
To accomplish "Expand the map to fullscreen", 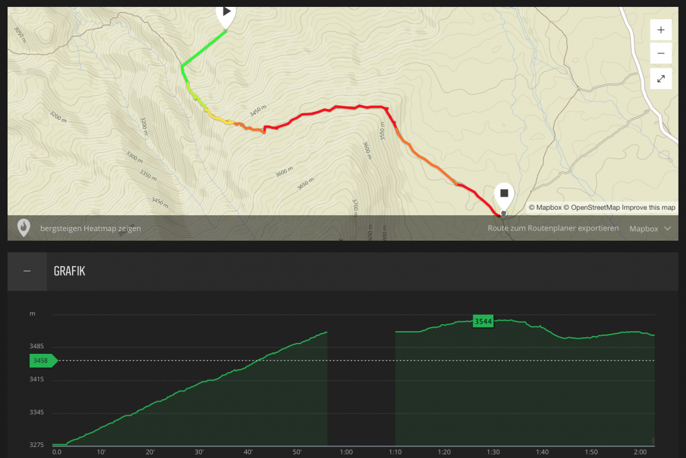I will point(661,78).
